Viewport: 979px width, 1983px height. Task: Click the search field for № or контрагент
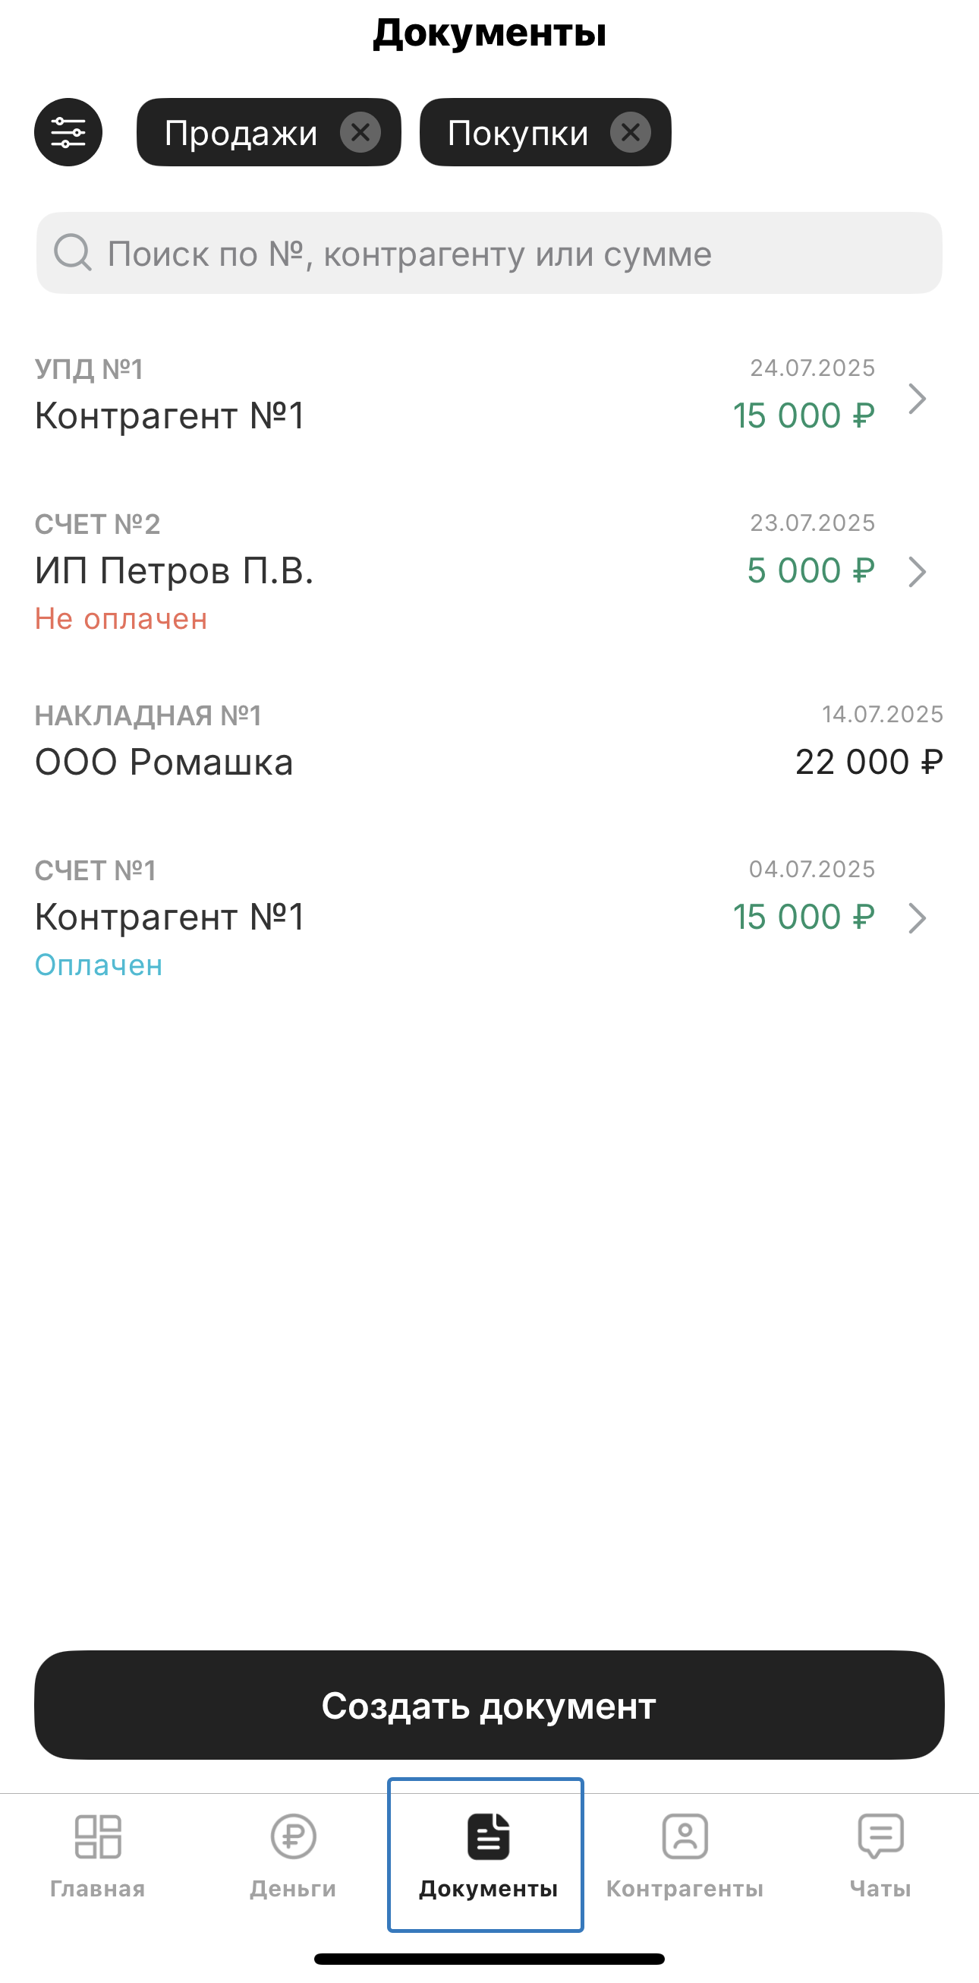[x=508, y=253]
